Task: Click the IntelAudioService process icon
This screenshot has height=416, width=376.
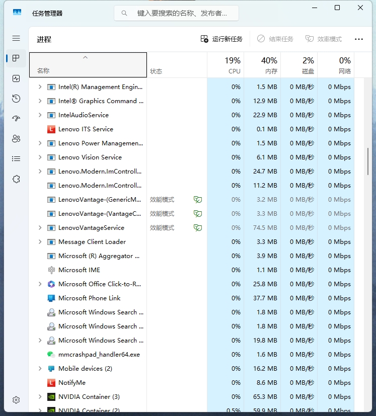Action: tap(51, 115)
